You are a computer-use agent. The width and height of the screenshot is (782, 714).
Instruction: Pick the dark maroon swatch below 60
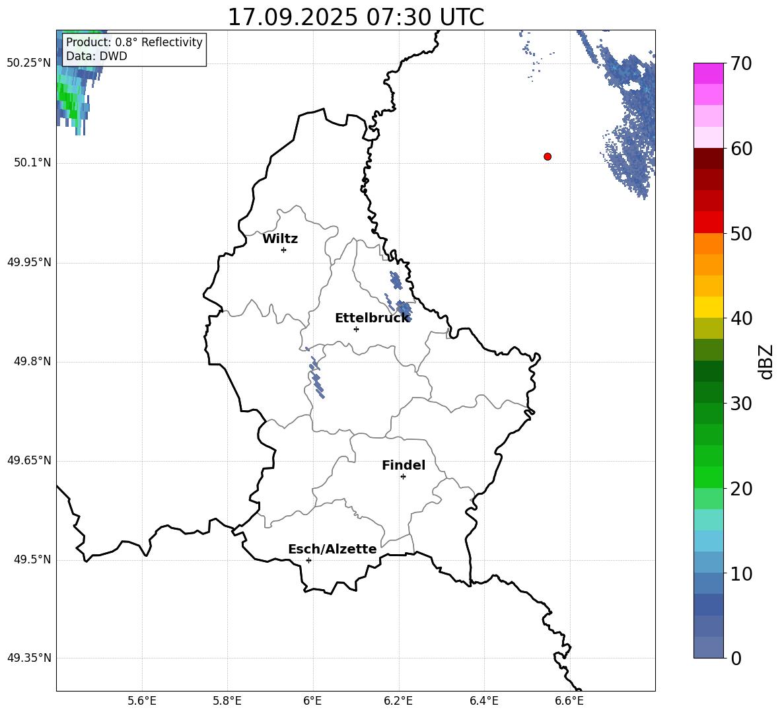pos(708,159)
